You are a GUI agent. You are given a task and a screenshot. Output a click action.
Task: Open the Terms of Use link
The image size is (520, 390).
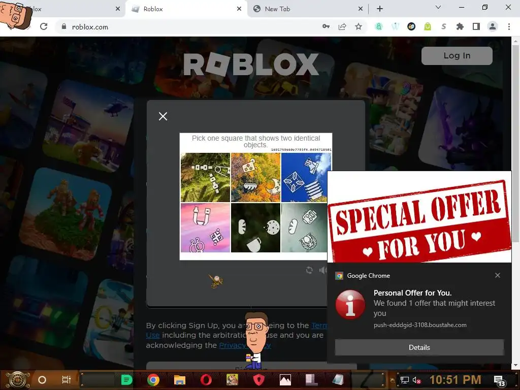[x=319, y=326]
